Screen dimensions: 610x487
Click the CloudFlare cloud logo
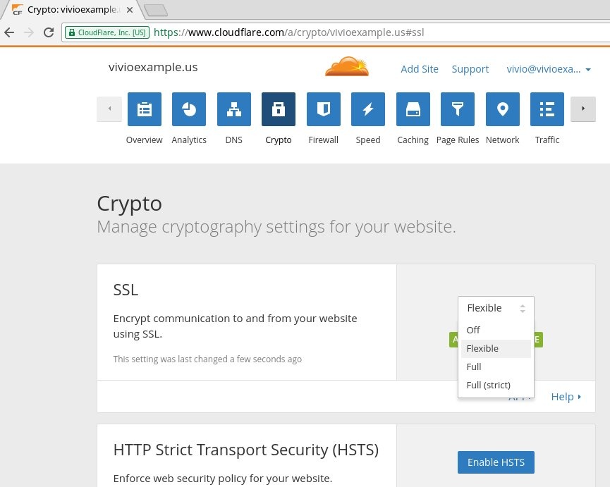point(347,66)
